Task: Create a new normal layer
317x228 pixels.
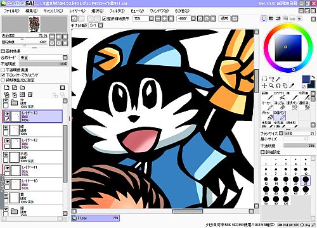Action: (7, 87)
